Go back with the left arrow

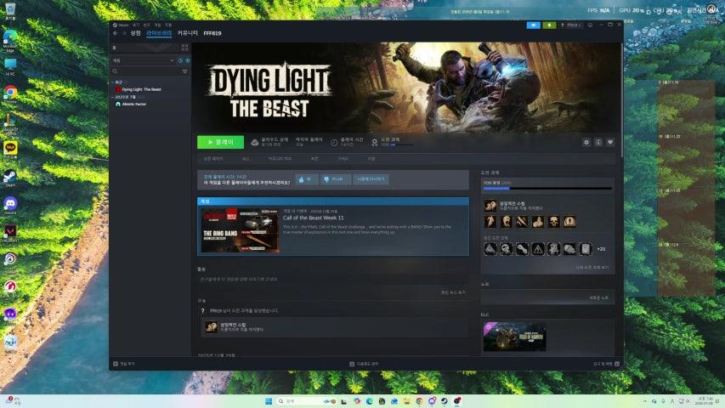click(115, 33)
